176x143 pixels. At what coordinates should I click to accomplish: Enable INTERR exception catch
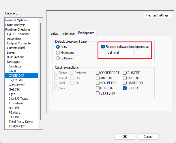tap(125, 78)
